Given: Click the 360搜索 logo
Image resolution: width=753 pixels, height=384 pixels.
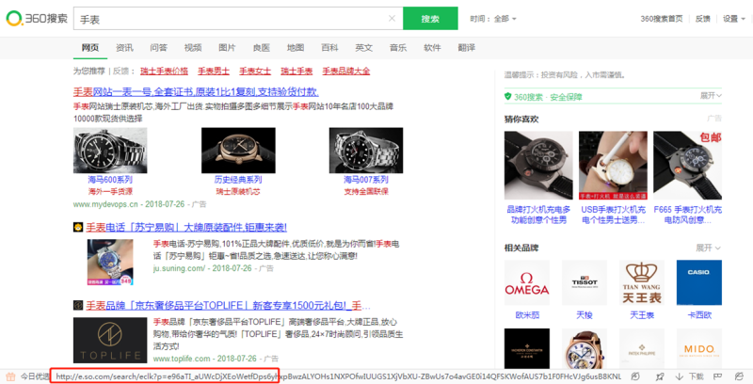Looking at the screenshot, I should pyautogui.click(x=37, y=19).
